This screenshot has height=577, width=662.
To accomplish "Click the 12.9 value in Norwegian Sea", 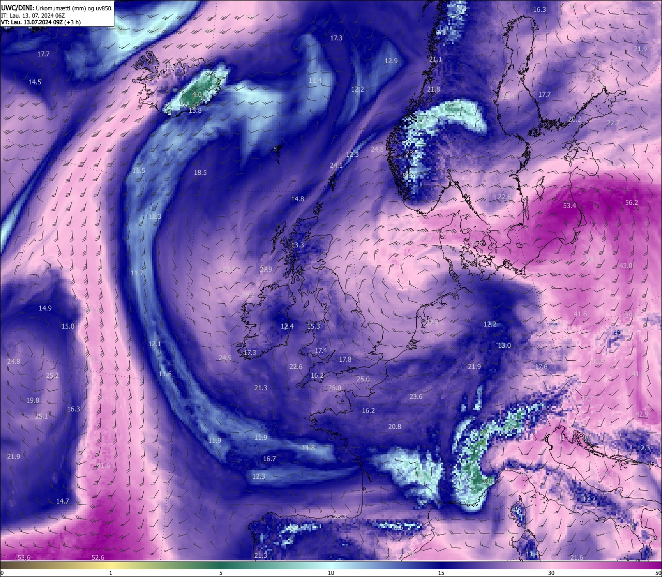I will click(x=391, y=61).
